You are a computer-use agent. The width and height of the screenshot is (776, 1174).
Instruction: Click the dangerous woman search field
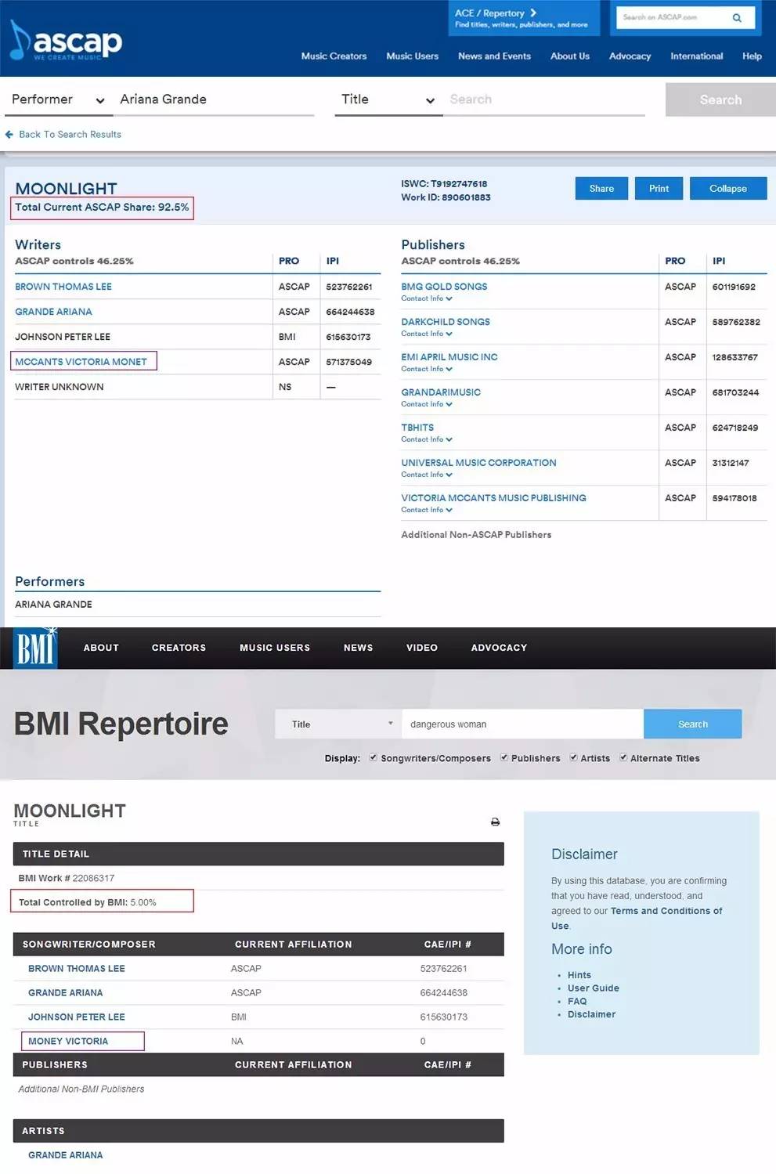coord(522,724)
